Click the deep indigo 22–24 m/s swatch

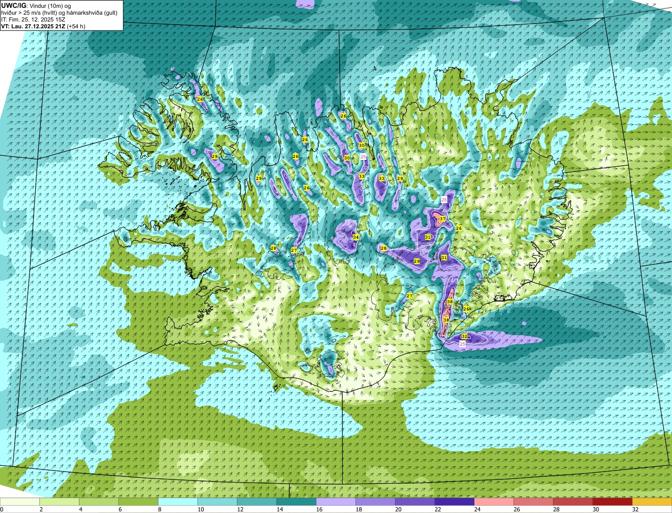click(454, 501)
